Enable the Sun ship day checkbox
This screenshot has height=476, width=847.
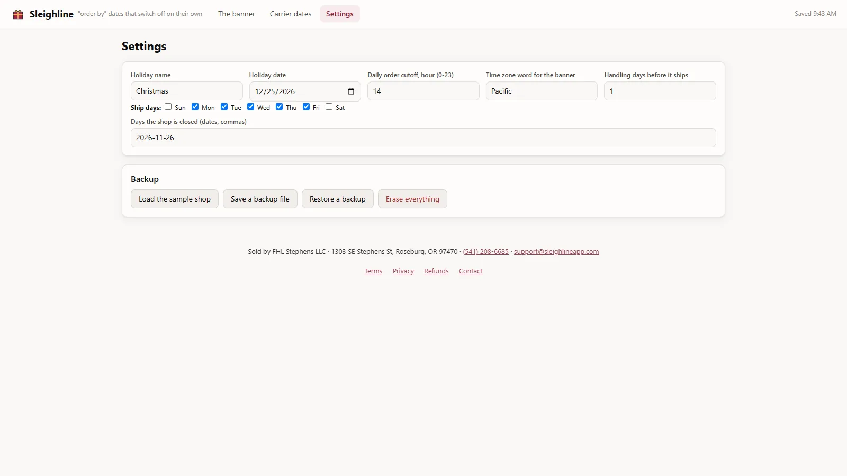[x=168, y=107]
